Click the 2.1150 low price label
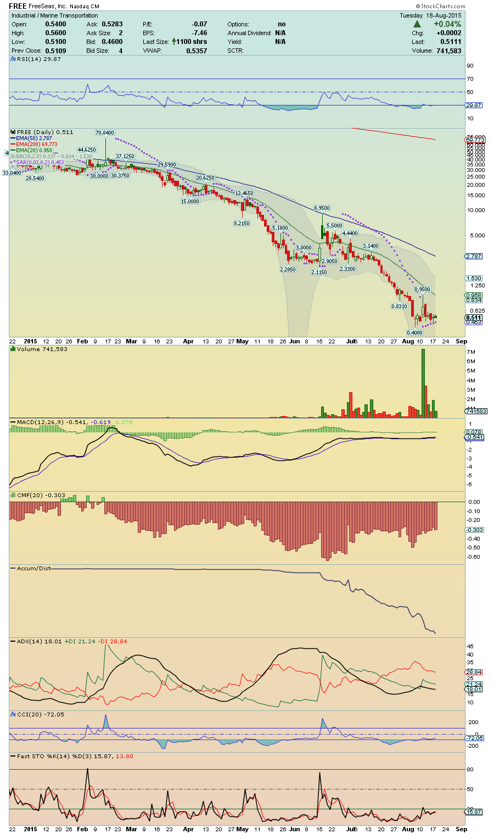Image resolution: width=494 pixels, height=834 pixels. [319, 273]
